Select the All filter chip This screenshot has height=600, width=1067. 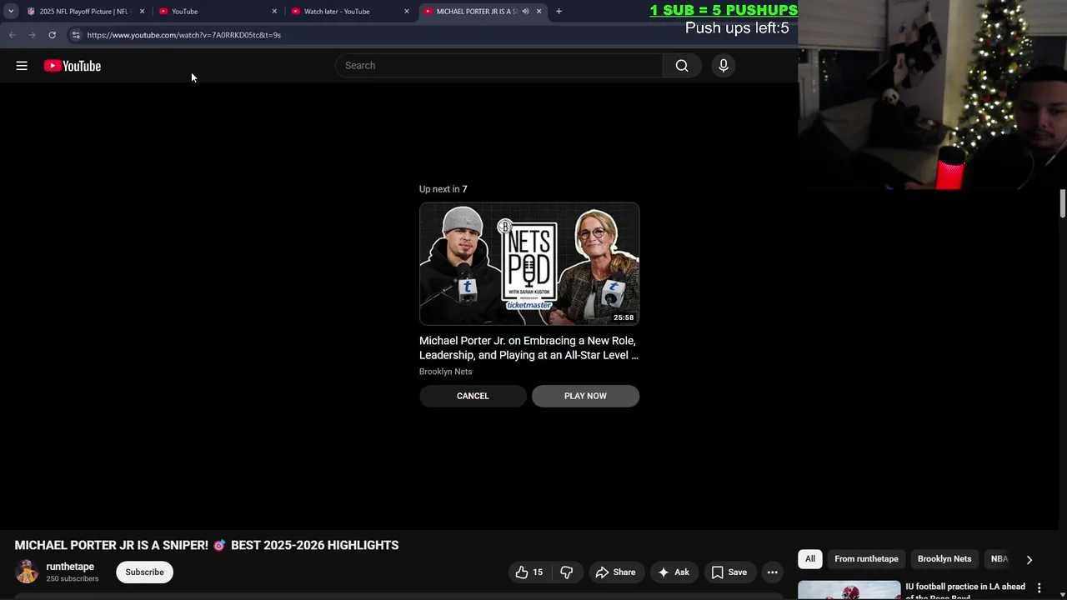point(810,559)
